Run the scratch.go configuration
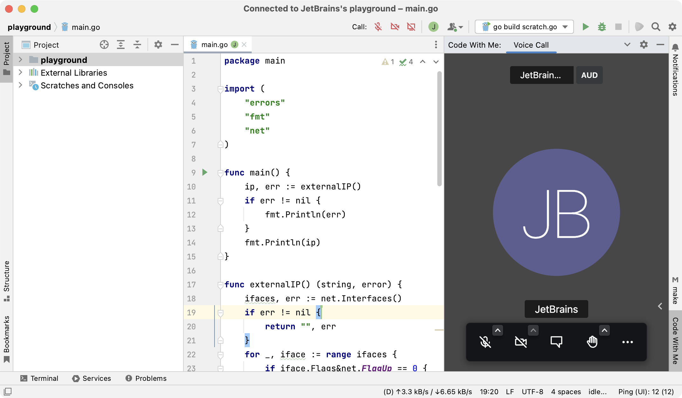Screen dimensions: 682x398 click(585, 27)
